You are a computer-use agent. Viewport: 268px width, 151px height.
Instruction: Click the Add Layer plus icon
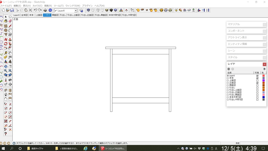[229, 69]
